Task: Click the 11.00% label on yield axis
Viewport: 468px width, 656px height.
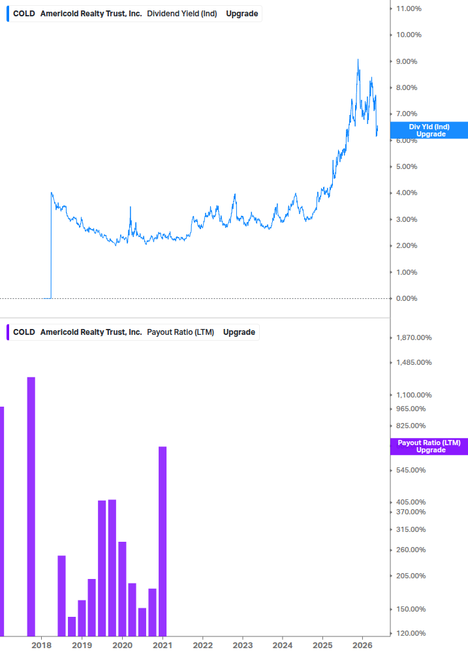Action: (x=409, y=8)
